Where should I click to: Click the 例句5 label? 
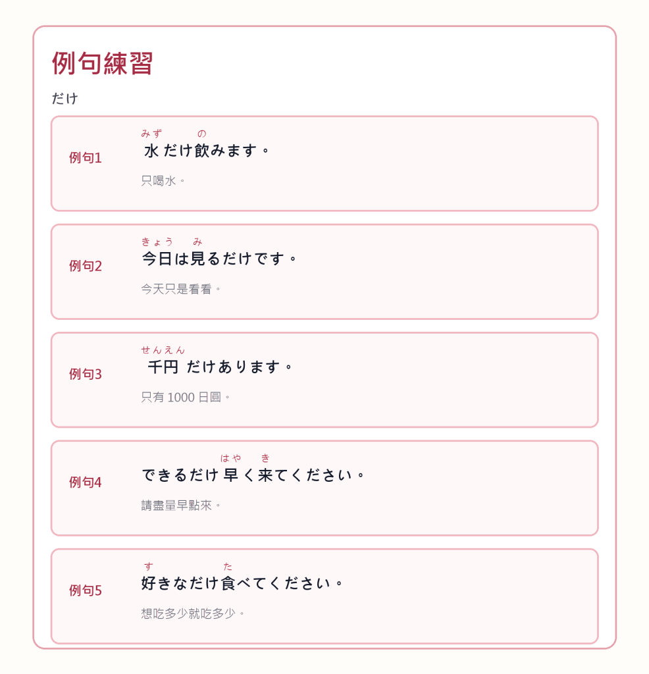tap(86, 590)
